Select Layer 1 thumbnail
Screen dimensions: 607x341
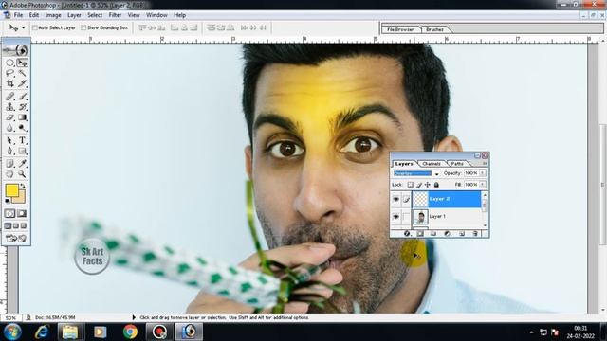click(x=420, y=217)
